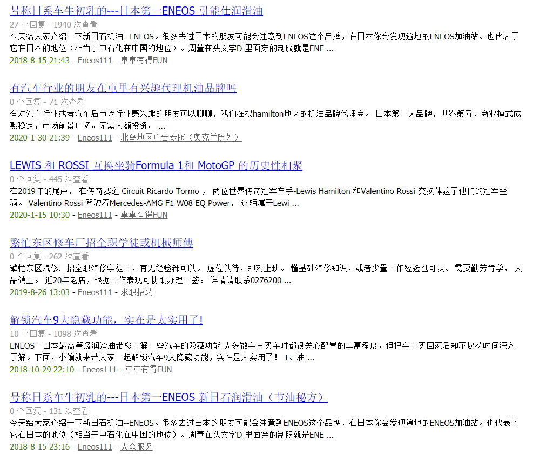This screenshot has width=546, height=461.
Task: Click the date 2019-8-26 13:03
Action: pyautogui.click(x=40, y=292)
